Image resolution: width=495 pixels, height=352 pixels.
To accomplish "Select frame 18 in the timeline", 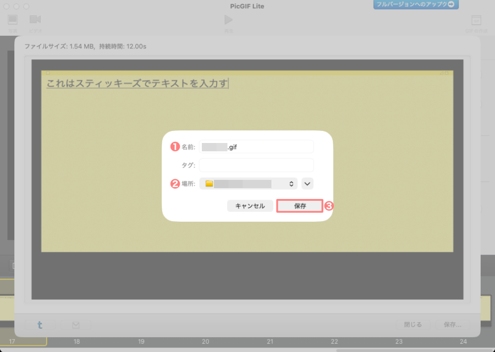I will point(76,342).
